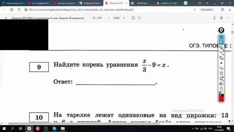Click the Yandex home icon beside the back arrow
This screenshot has height=132, width=234.
(11, 10)
